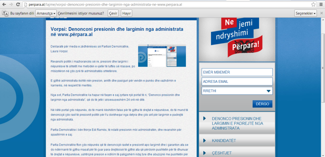Click paragraph starting "Në këtë portal çdo nëpunës"
The height and width of the screenshot is (157, 325).
tap(119, 114)
